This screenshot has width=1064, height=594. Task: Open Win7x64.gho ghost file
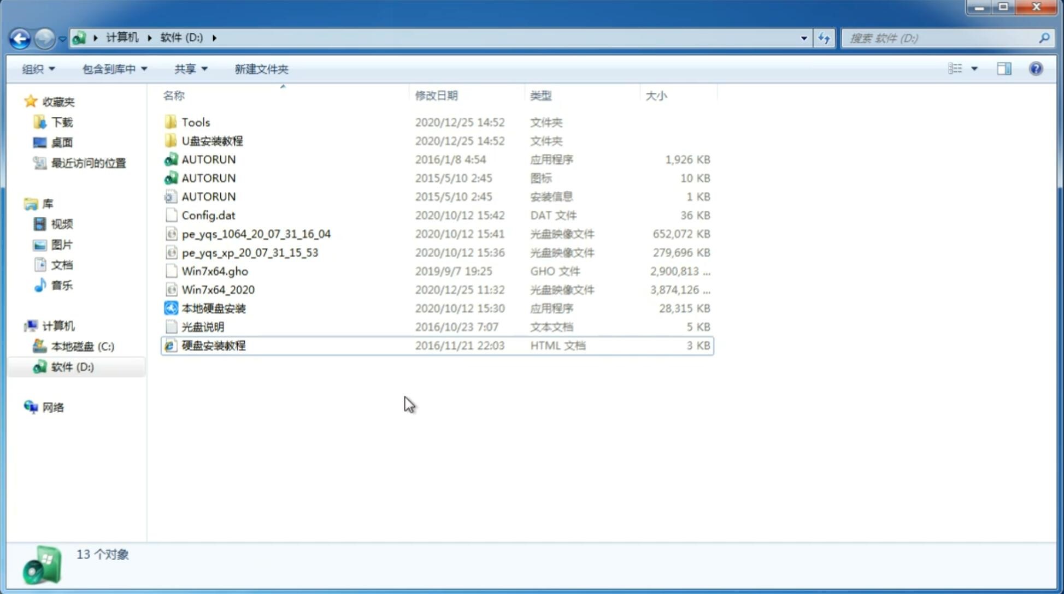(214, 271)
